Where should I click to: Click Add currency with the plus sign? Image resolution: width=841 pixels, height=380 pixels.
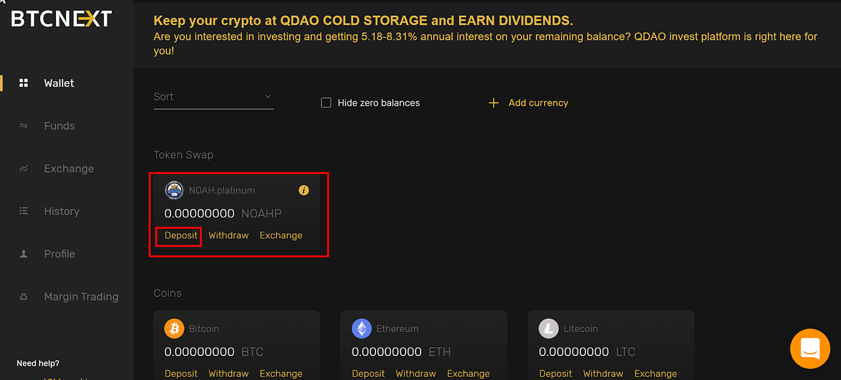coord(527,102)
